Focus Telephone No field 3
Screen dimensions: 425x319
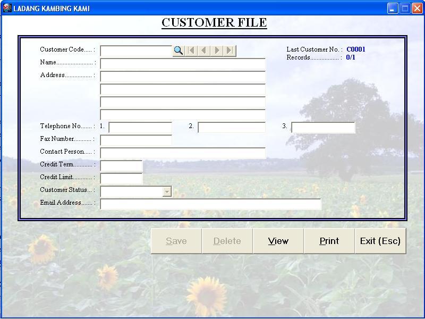point(323,128)
